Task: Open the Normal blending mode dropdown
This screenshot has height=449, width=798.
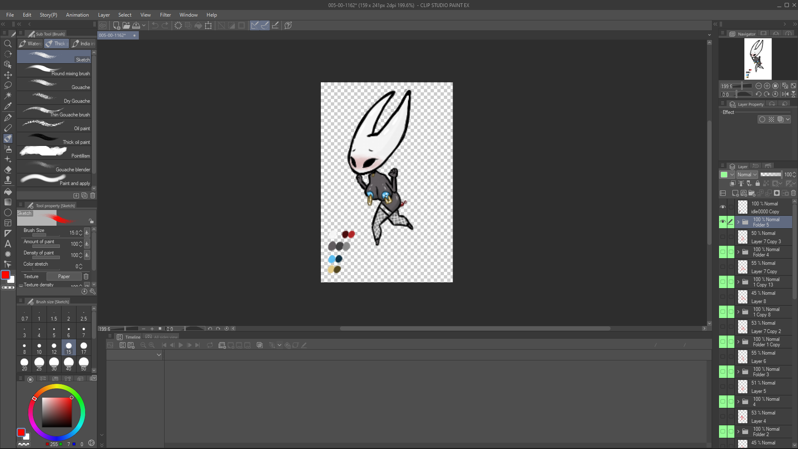Action: coord(747,175)
